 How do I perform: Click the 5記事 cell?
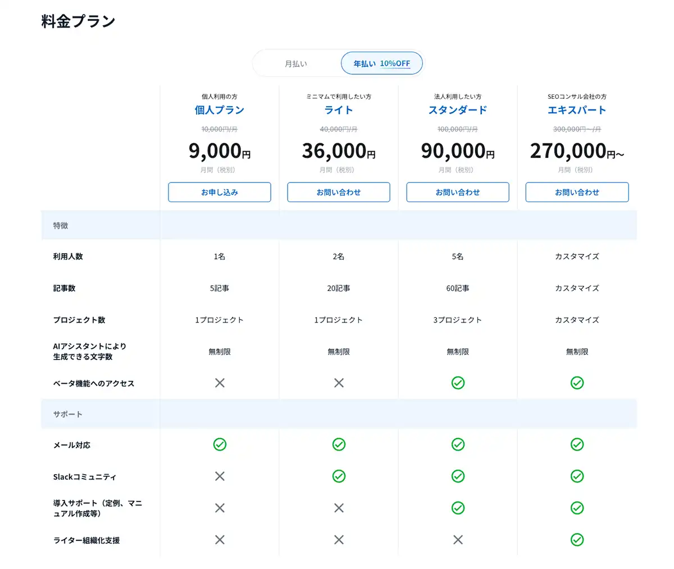220,288
